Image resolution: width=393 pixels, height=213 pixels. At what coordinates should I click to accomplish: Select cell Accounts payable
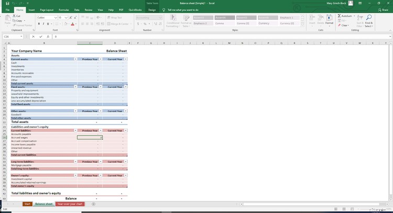[x=44, y=134]
